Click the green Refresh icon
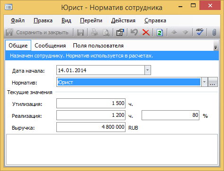 pos(160,32)
